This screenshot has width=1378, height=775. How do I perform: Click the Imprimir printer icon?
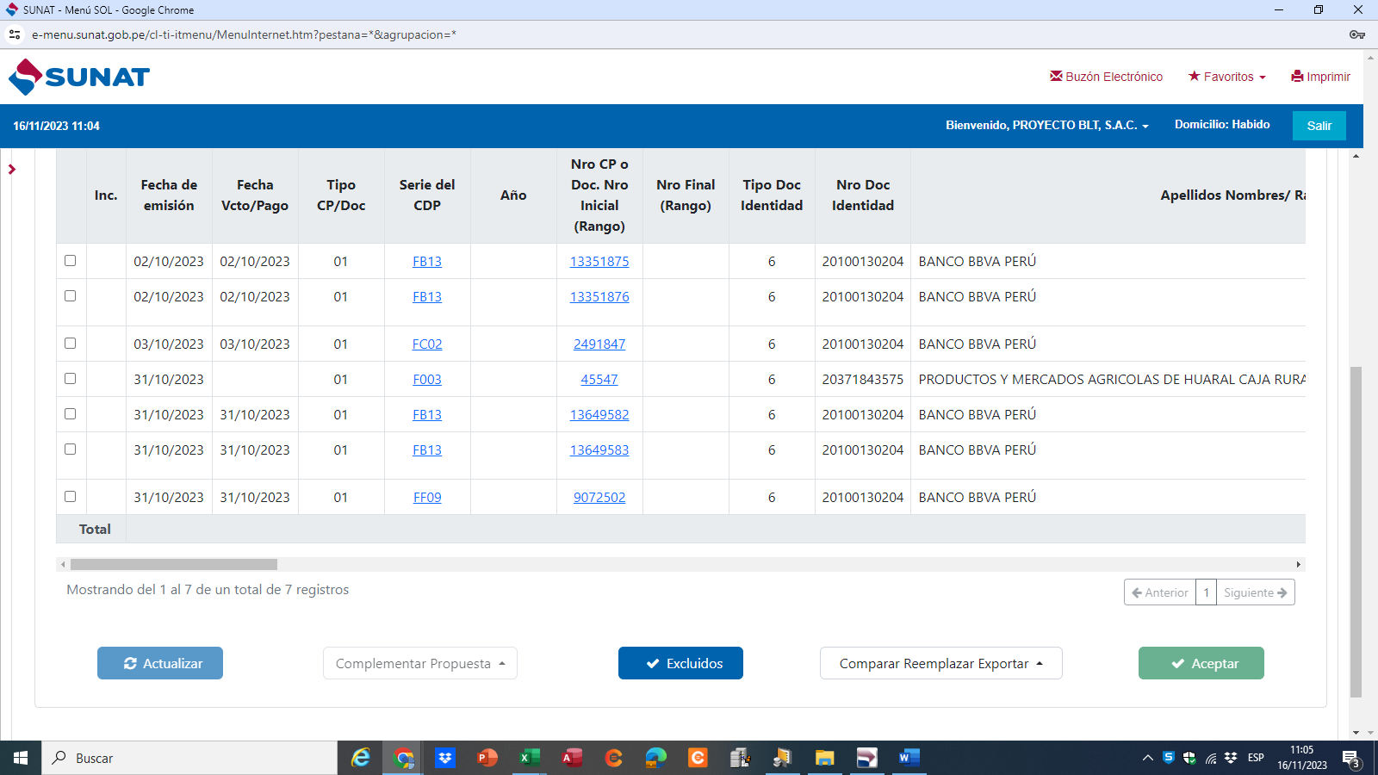pos(1297,77)
